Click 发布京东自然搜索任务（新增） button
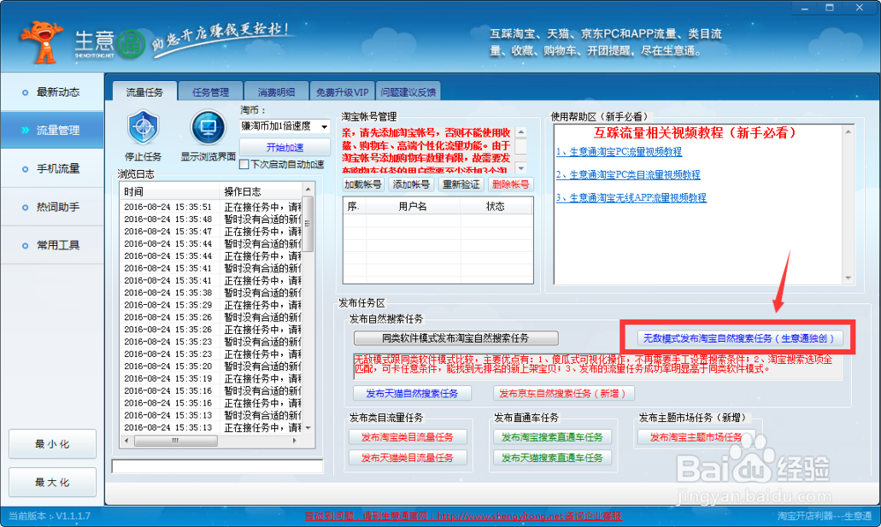This screenshot has width=881, height=527. point(564,393)
